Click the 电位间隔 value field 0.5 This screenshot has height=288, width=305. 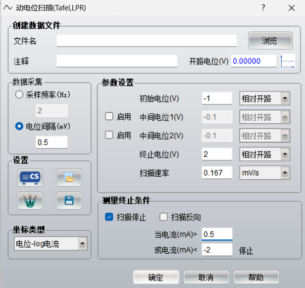pos(51,142)
